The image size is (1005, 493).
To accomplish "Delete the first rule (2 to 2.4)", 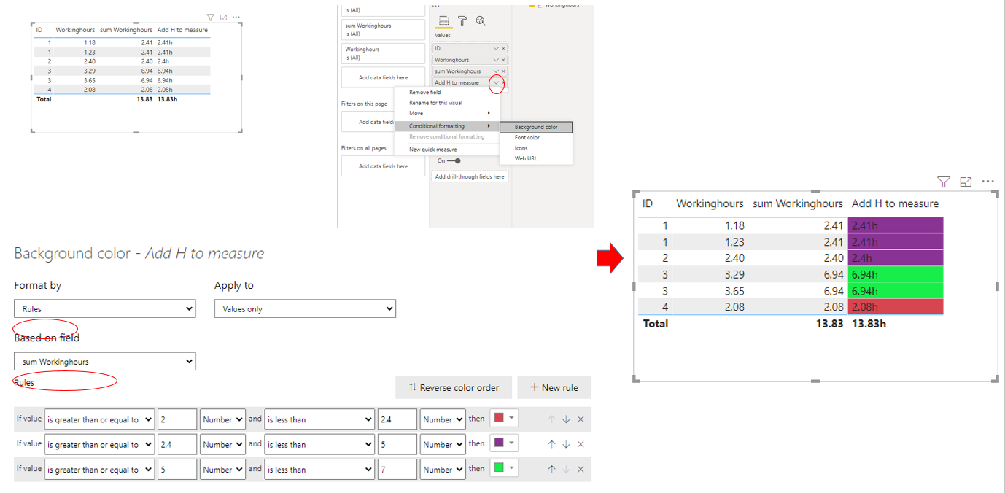I will (581, 419).
